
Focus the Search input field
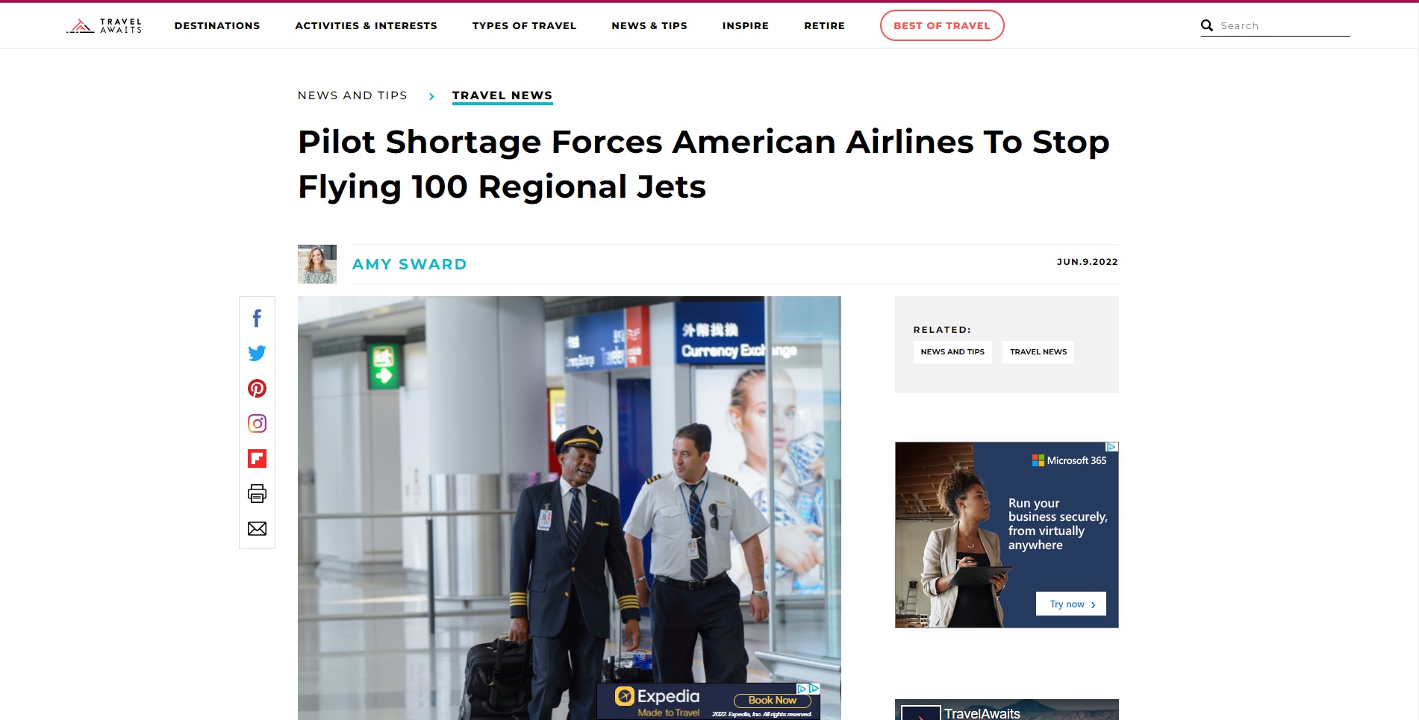coord(1284,25)
